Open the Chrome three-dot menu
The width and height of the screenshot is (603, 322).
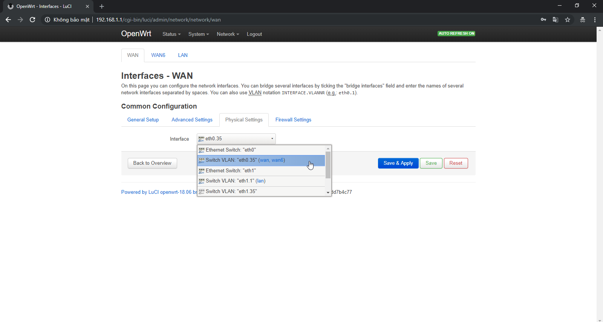(595, 20)
